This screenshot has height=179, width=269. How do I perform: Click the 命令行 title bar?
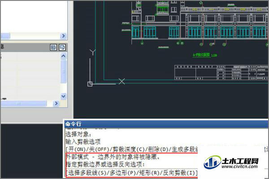(x=166, y=124)
